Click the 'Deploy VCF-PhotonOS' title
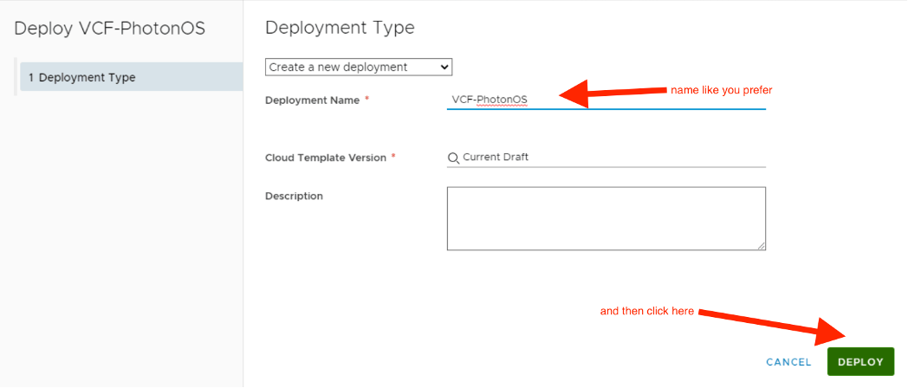Image resolution: width=908 pixels, height=388 pixels. click(x=109, y=29)
